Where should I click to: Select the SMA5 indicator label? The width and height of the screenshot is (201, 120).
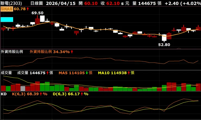click(7, 9)
